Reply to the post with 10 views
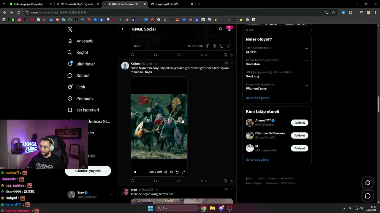This screenshot has width=380, height=213. coord(132,55)
